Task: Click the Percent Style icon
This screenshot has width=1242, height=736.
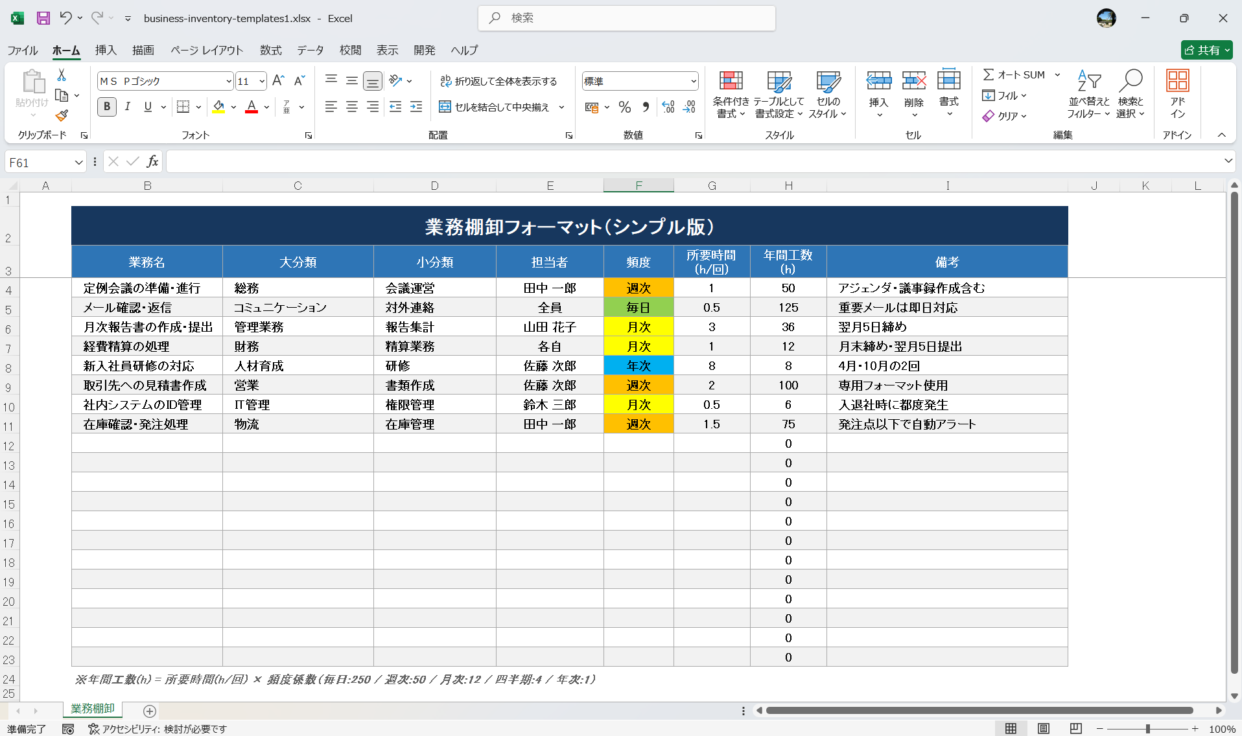Action: click(625, 108)
